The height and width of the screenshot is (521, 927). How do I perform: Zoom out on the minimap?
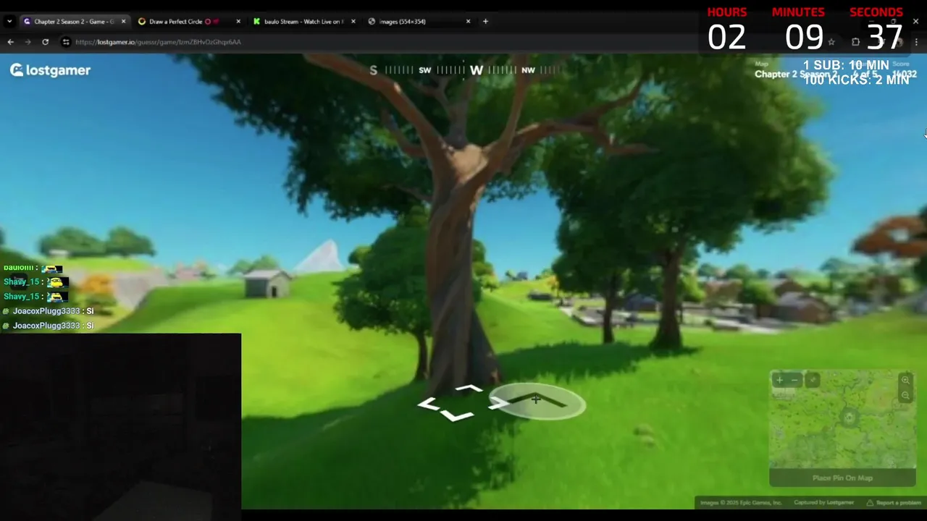(905, 395)
